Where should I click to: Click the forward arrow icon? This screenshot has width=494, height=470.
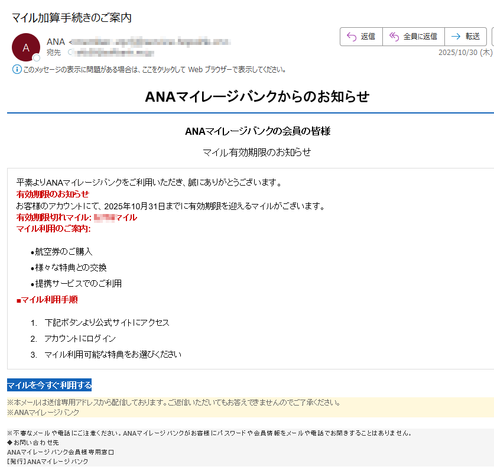tap(455, 37)
